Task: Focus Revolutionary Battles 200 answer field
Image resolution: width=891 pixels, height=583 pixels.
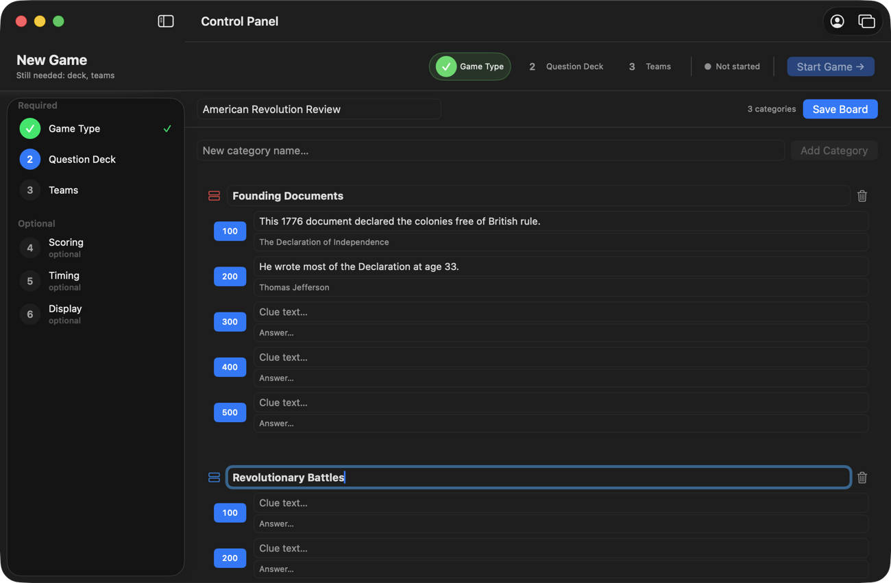Action: click(x=561, y=569)
